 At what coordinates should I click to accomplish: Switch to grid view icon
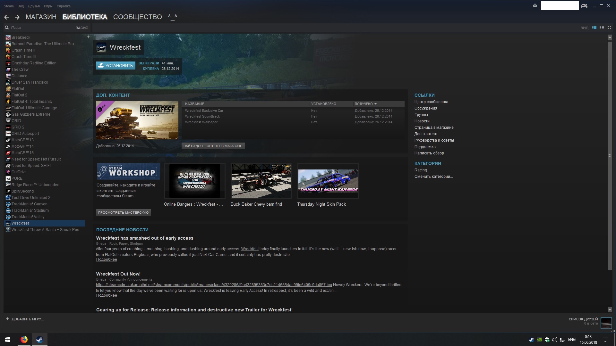click(x=610, y=28)
